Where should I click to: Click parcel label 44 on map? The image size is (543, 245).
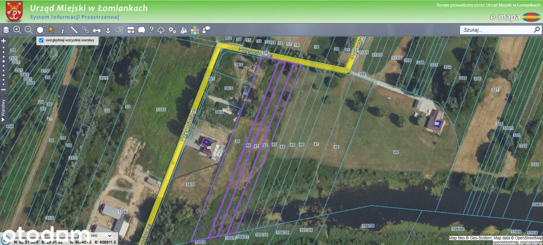click(282, 146)
